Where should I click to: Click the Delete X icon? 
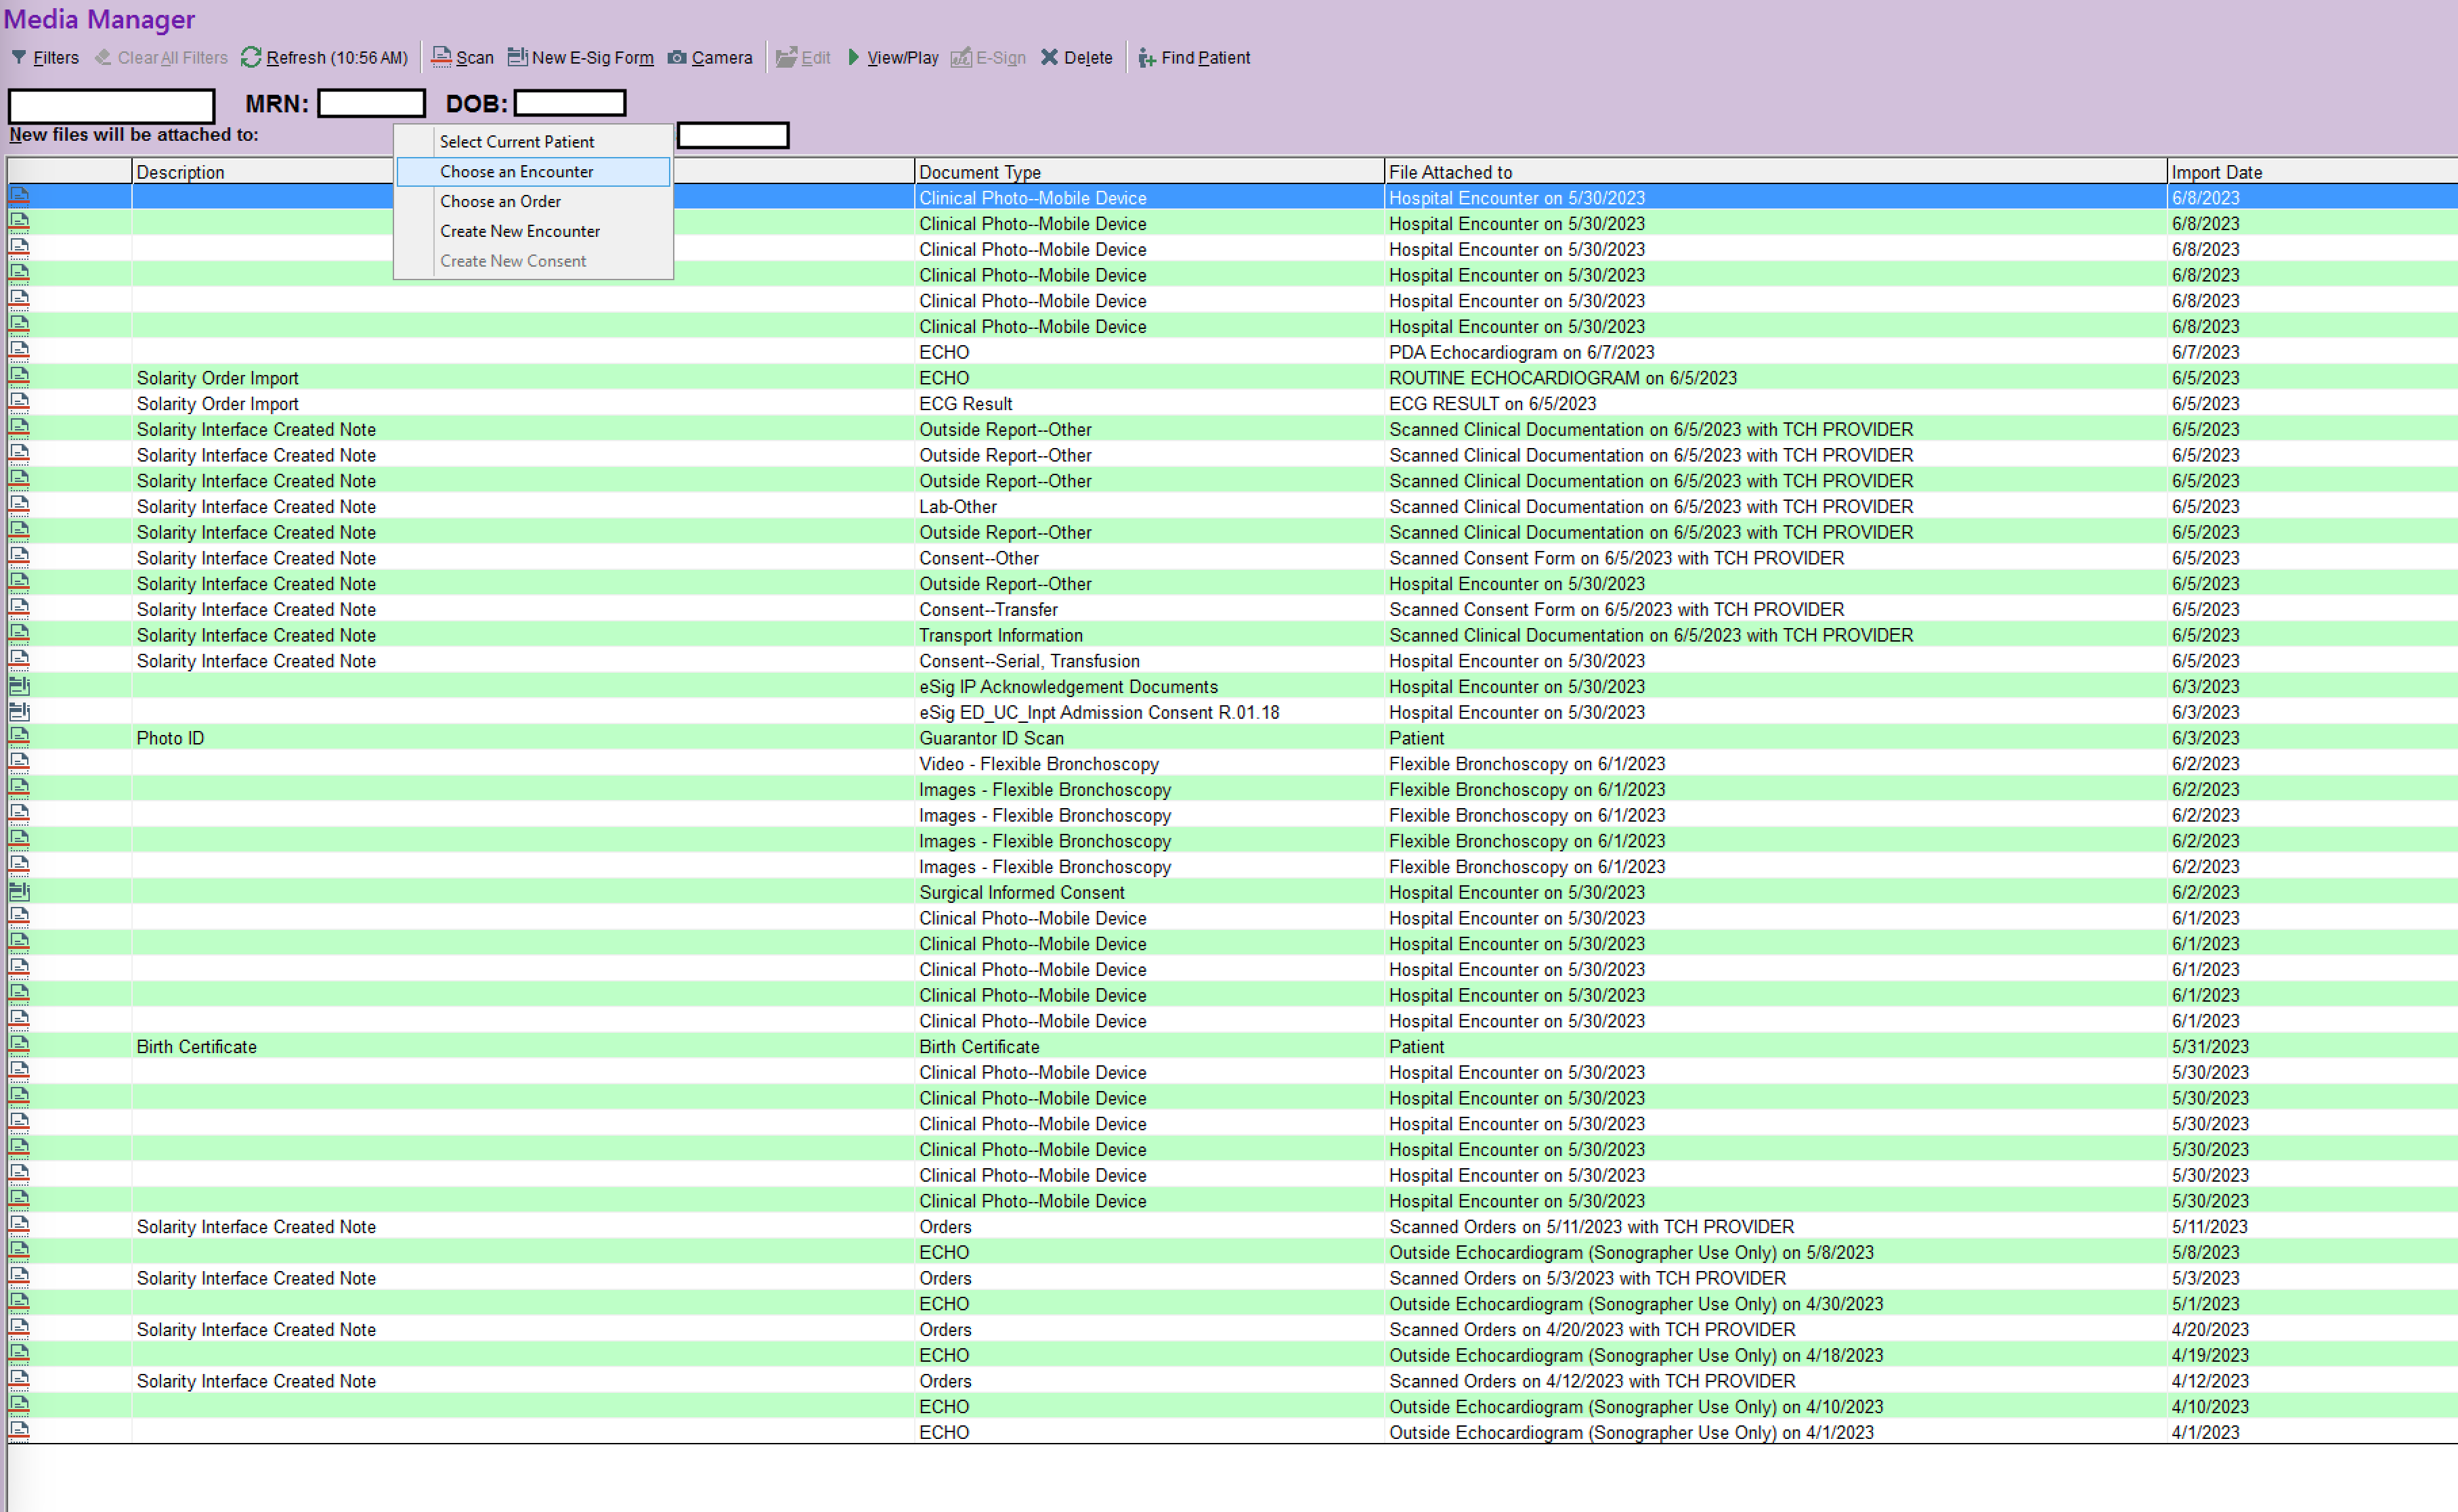tap(1050, 57)
